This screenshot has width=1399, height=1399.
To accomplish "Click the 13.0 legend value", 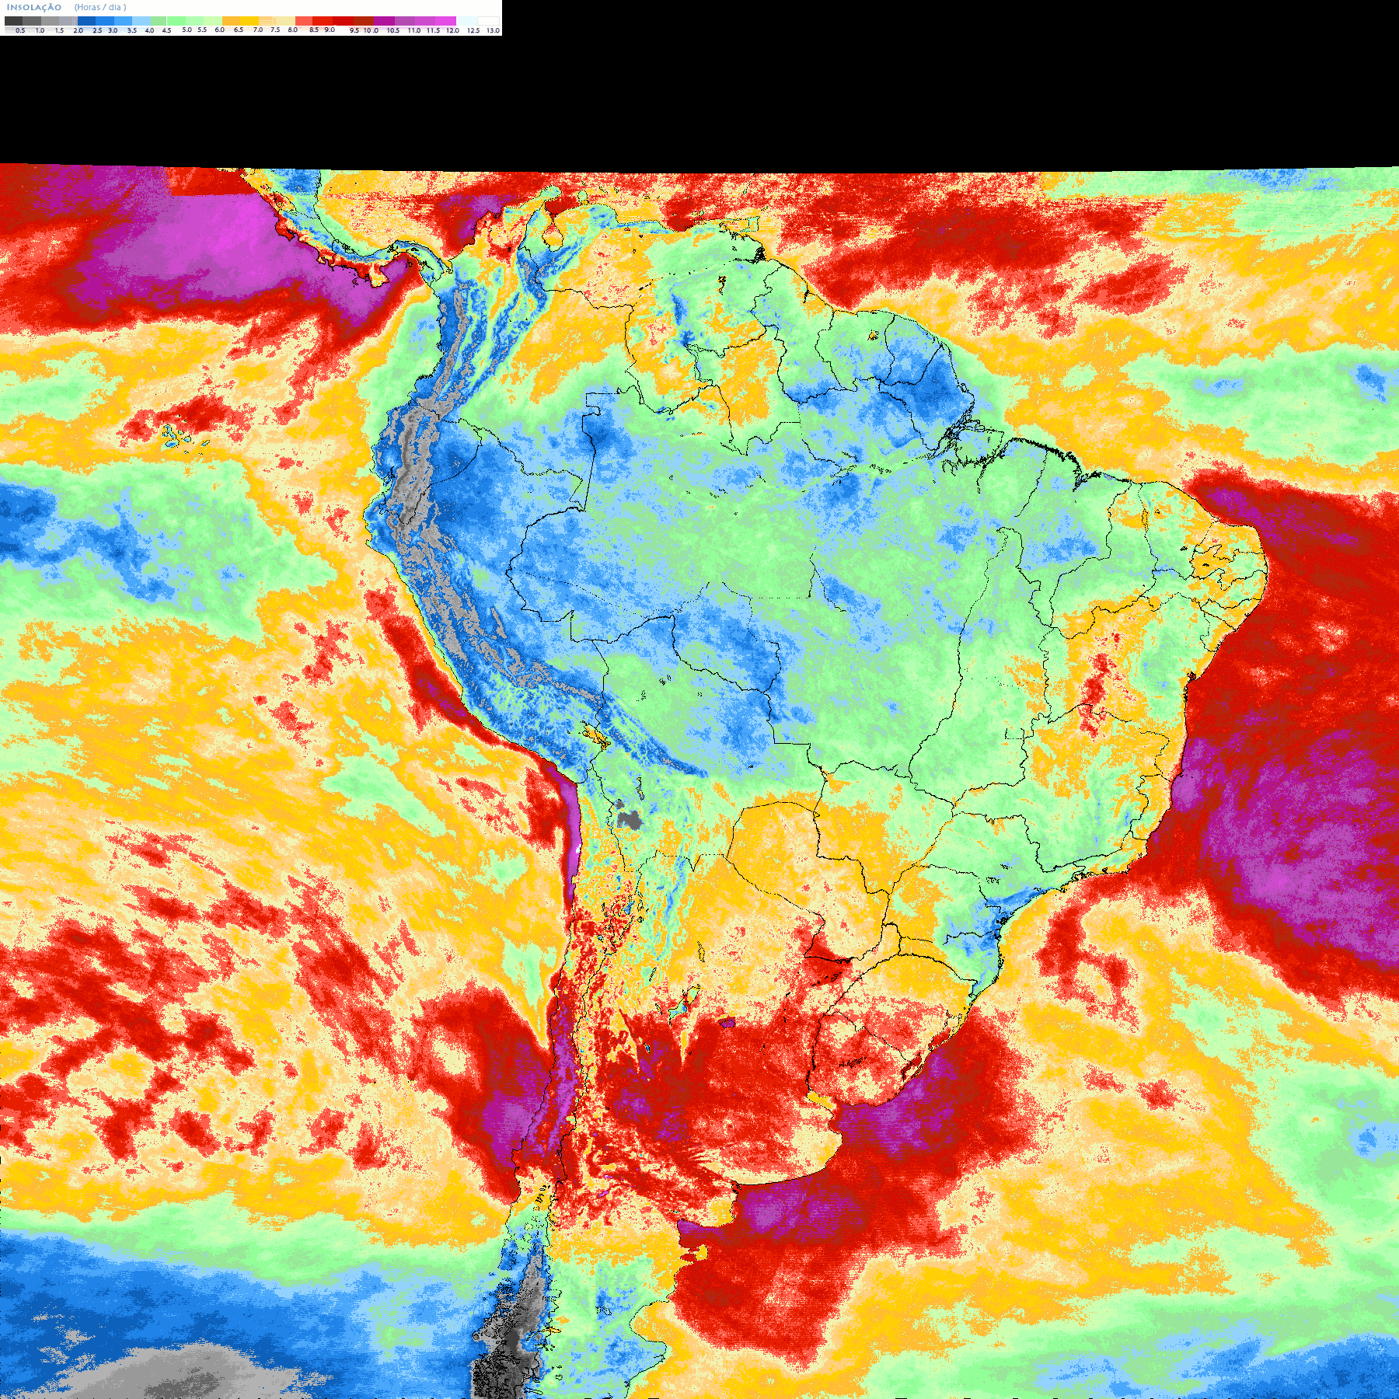I will pyautogui.click(x=493, y=30).
